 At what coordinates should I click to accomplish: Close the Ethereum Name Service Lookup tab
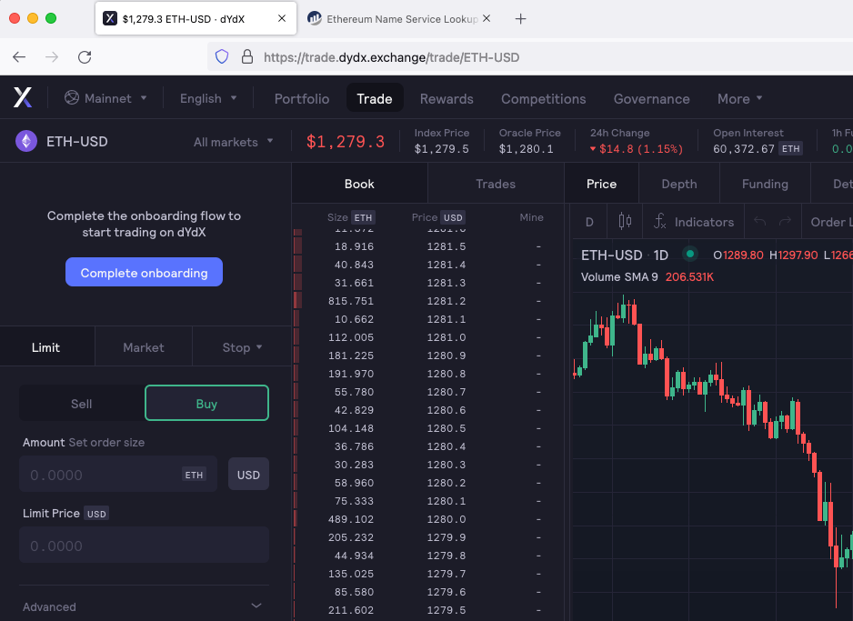(487, 18)
